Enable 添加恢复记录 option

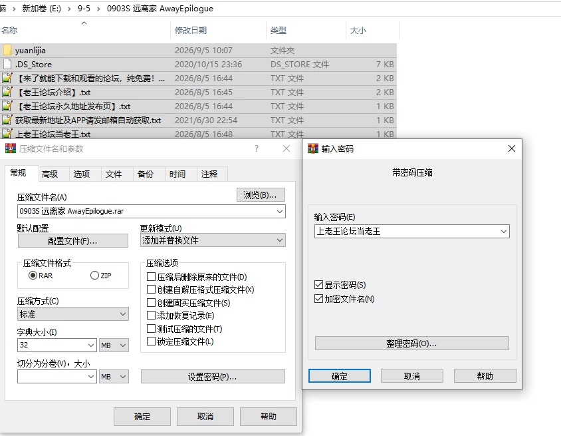coord(151,316)
